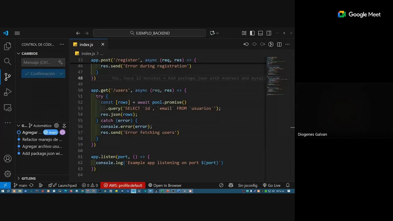393x221 pixels.
Task: Select the 'Add package.json wi...' commit
Action: (x=42, y=153)
